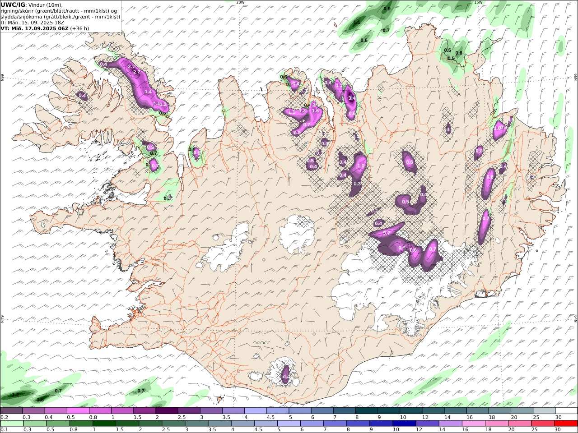This screenshot has width=578, height=433.
Task: Click the 0.2 label in the snow legend row
Action: pyautogui.click(x=4, y=417)
